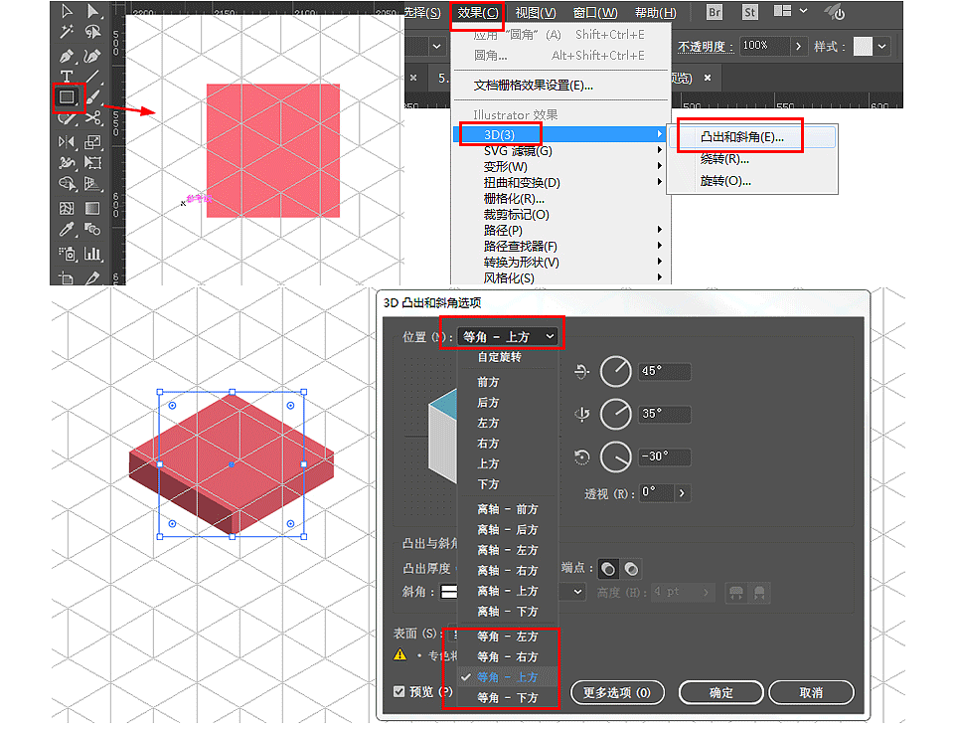The height and width of the screenshot is (729, 954).
Task: Select the Curvature tool
Action: pyautogui.click(x=92, y=57)
